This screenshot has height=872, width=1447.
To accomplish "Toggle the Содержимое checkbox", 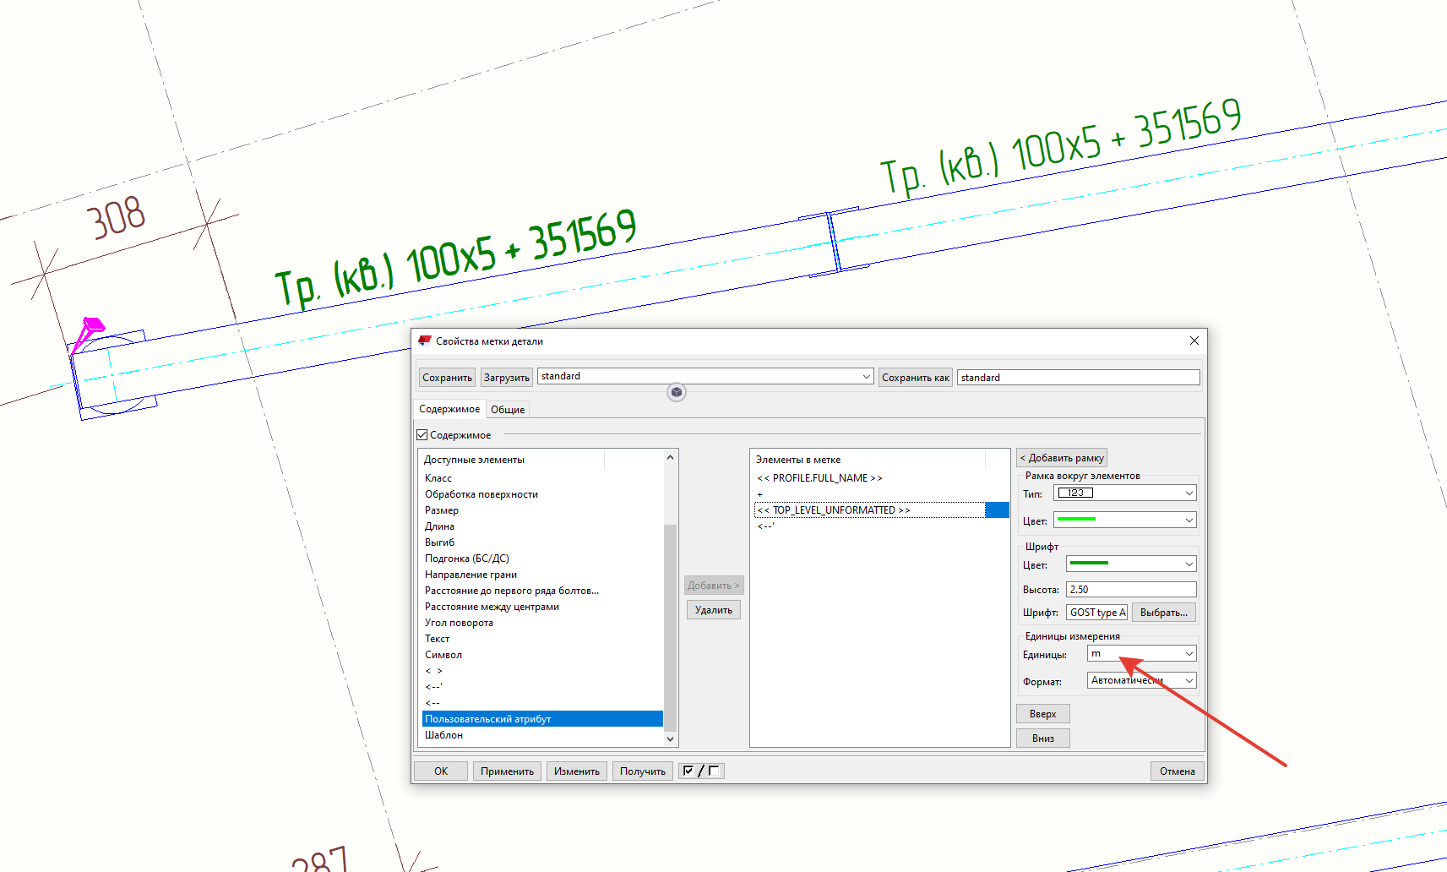I will 422,435.
